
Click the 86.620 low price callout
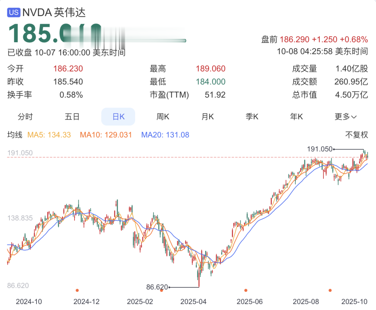coord(157,287)
